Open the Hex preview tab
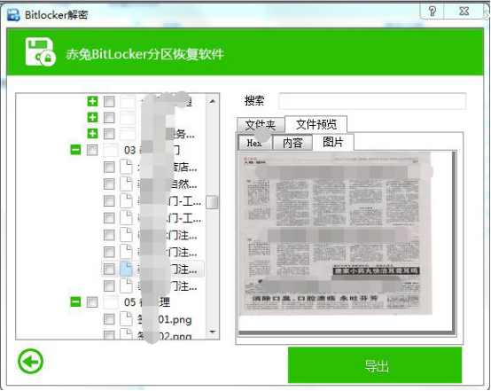491x391 pixels. click(254, 143)
